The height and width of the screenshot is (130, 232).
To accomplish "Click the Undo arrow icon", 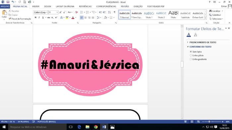I will tap(13, 2).
